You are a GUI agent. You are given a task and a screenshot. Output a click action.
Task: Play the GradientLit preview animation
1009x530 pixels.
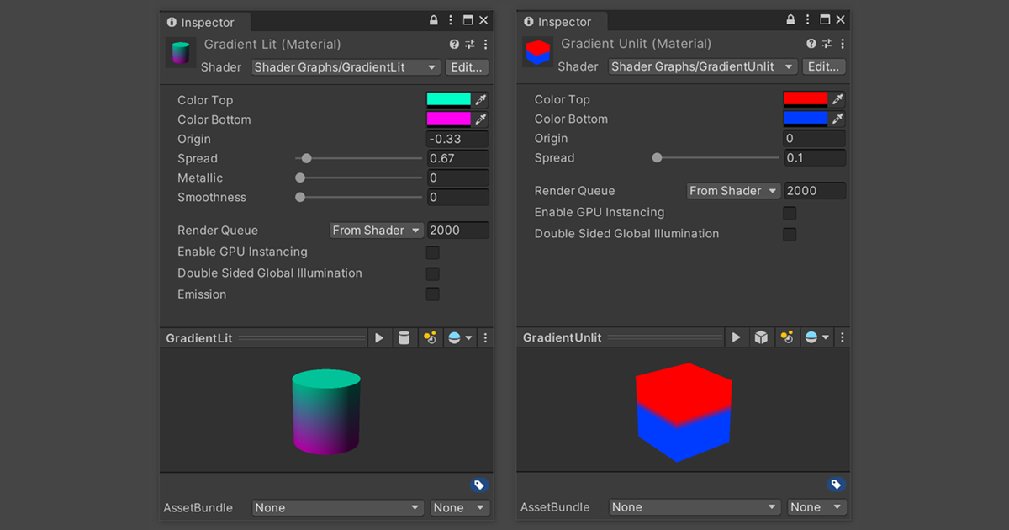point(379,337)
